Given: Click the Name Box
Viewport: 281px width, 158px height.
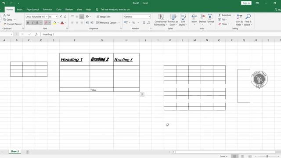Looking at the screenshot, I should pos(7,34).
